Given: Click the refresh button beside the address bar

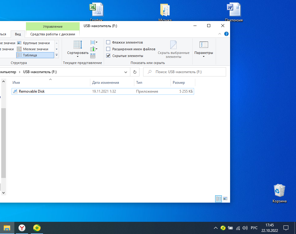Looking at the screenshot, I should pos(135,72).
